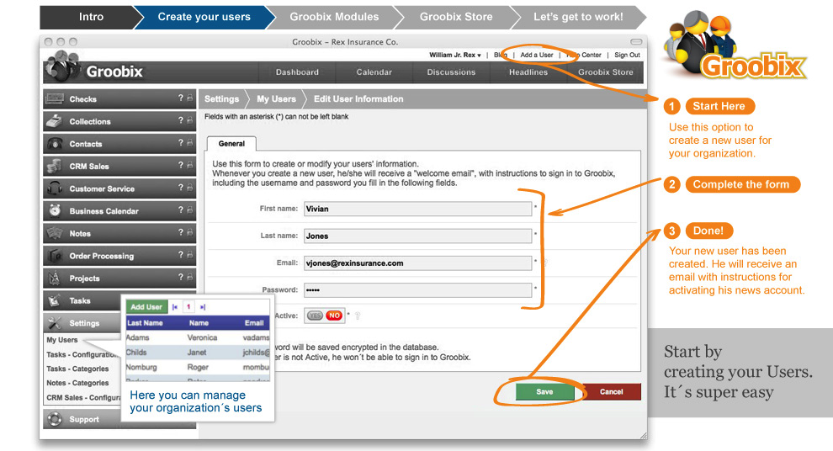
Task: Click the Order Processing box icon
Action: (54, 256)
